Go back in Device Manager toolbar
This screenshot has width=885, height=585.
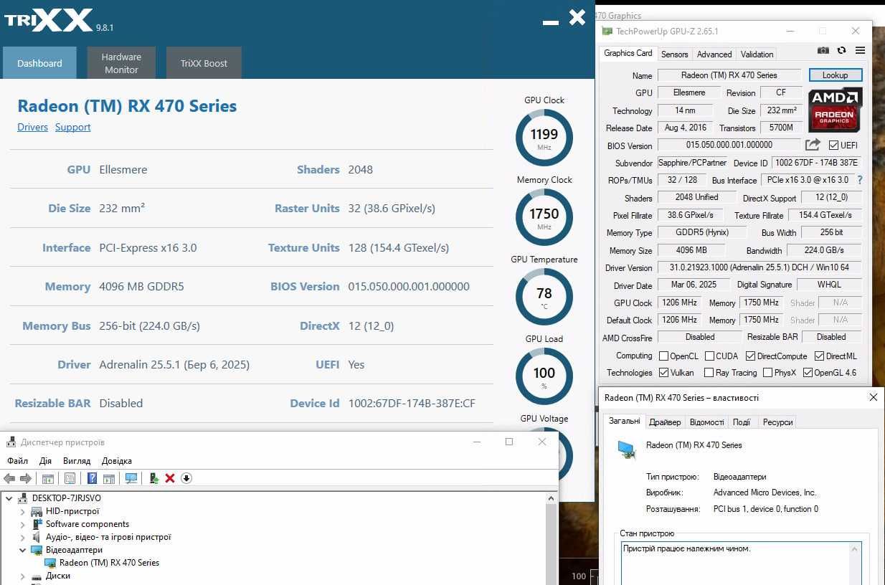[x=9, y=478]
